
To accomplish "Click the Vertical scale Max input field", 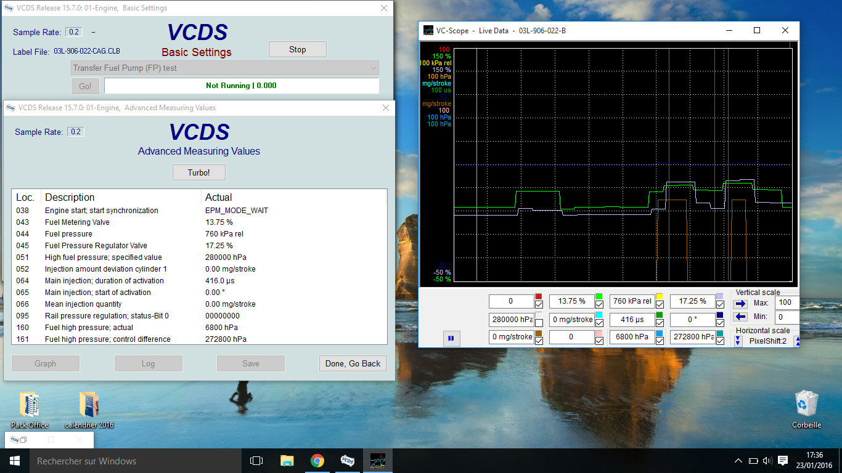I will [787, 302].
